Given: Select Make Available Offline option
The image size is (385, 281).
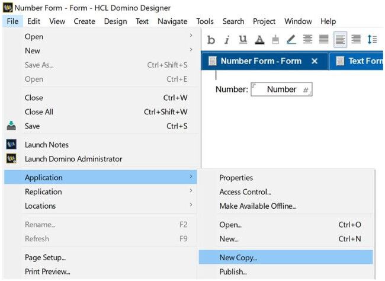Looking at the screenshot, I should pyautogui.click(x=286, y=206).
